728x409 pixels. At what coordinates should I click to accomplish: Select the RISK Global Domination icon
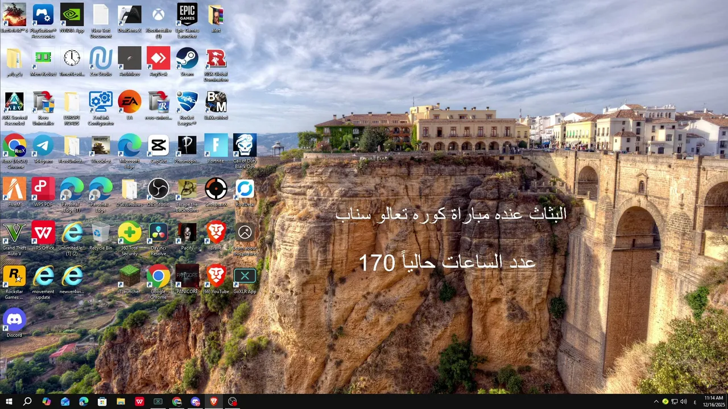point(216,65)
